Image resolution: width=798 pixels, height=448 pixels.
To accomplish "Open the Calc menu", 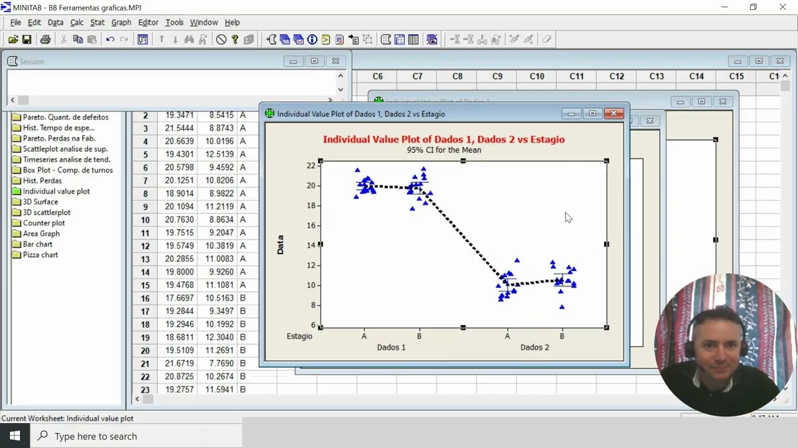I will pos(77,22).
